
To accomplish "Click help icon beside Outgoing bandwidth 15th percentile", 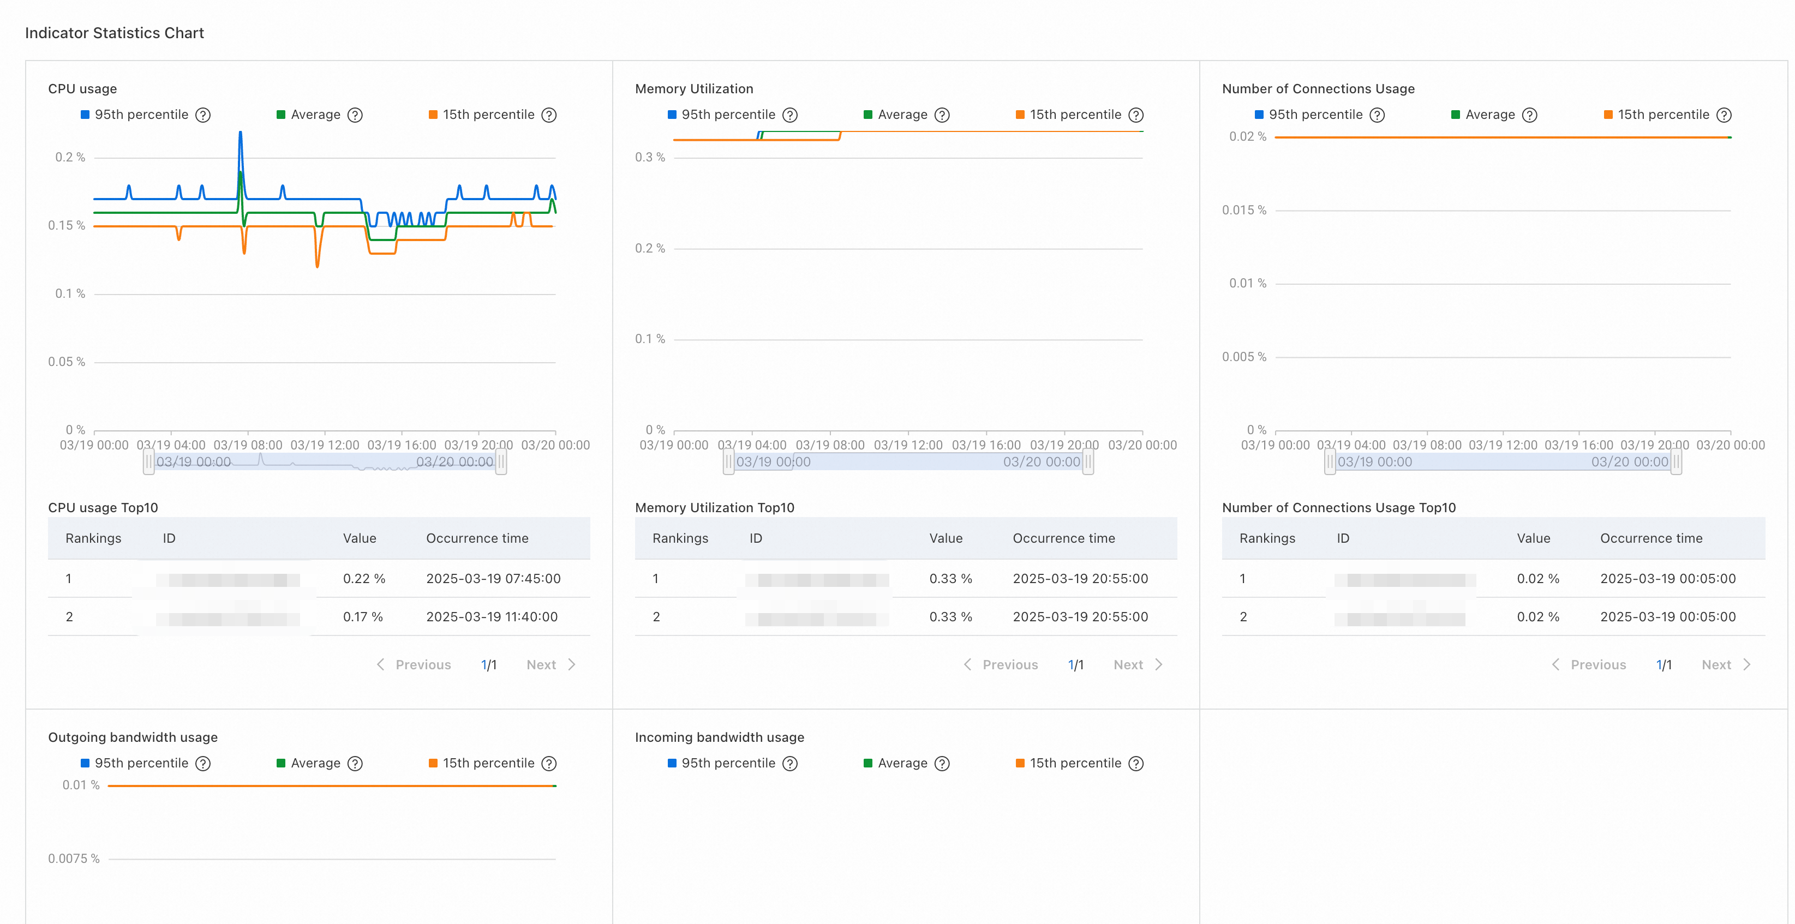I will click(549, 764).
